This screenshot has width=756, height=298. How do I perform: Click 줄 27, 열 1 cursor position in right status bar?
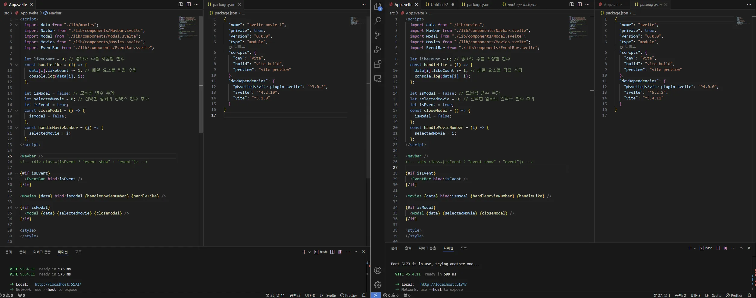(x=662, y=295)
